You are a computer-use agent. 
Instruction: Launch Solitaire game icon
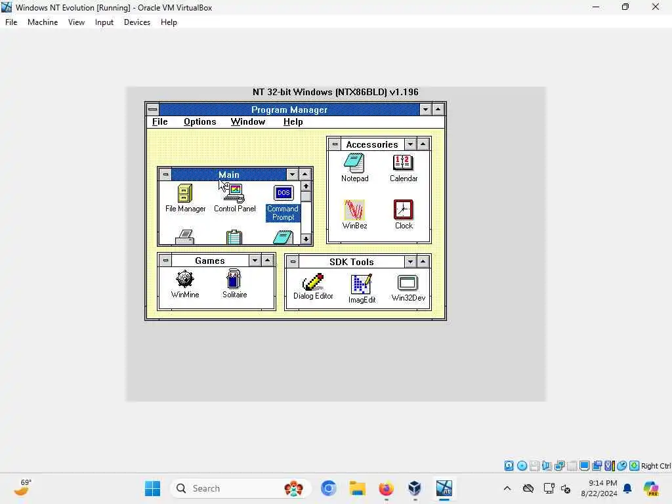[x=234, y=283]
